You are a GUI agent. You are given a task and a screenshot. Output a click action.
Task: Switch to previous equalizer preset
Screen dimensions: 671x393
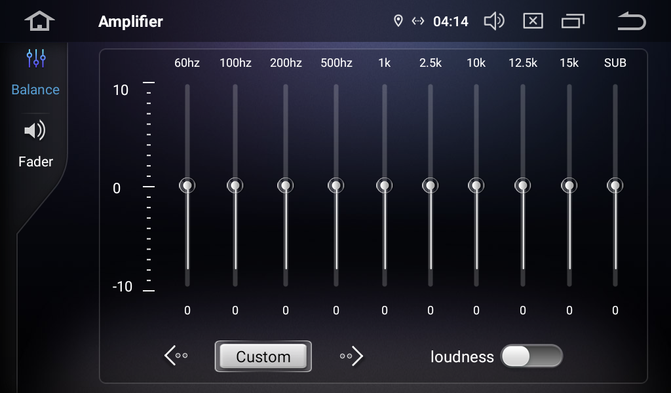pos(176,356)
